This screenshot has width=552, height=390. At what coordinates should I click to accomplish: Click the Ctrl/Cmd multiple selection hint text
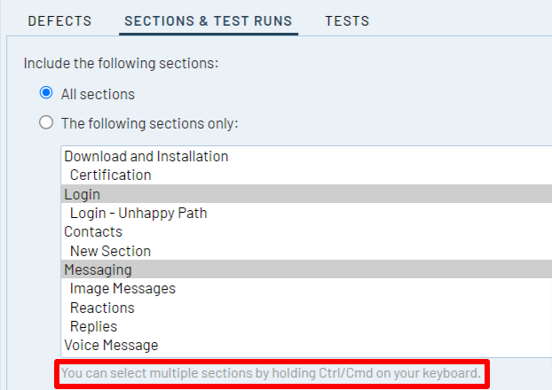[x=272, y=374]
